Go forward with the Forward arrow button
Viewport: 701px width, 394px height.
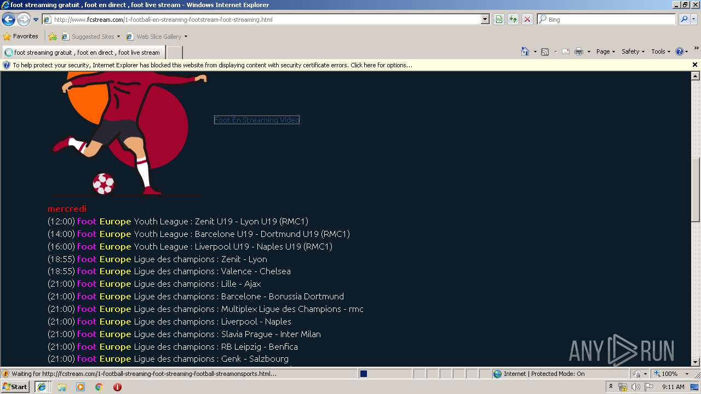24,20
